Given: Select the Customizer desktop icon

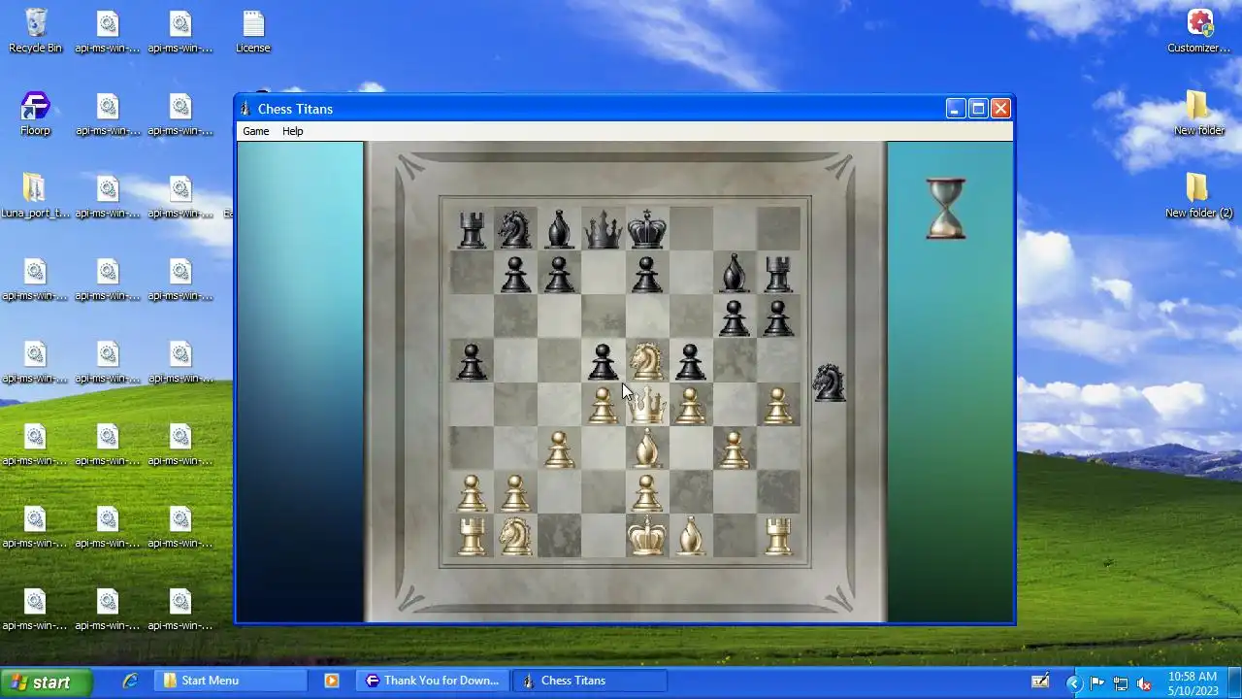Looking at the screenshot, I should tap(1199, 30).
